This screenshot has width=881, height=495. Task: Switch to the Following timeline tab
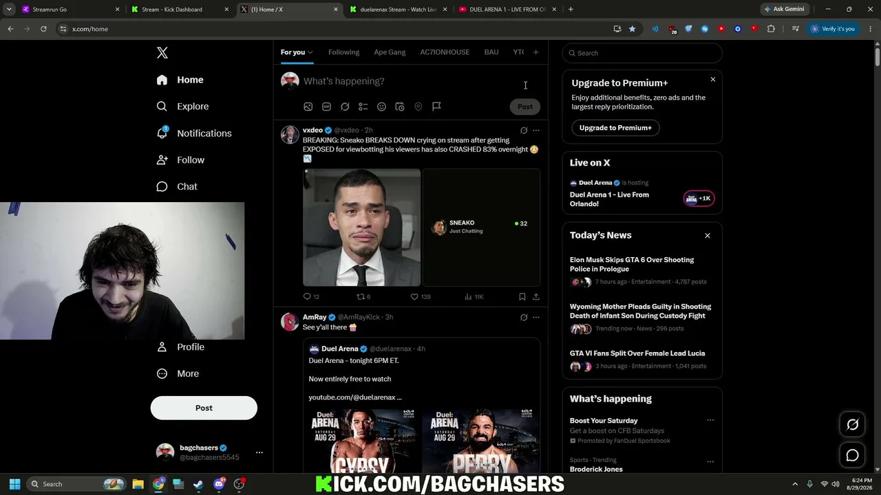[343, 52]
